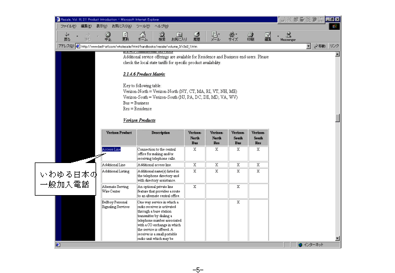395x273 pixels.
Task: Click the Verizon Product column header
Action: (119, 138)
